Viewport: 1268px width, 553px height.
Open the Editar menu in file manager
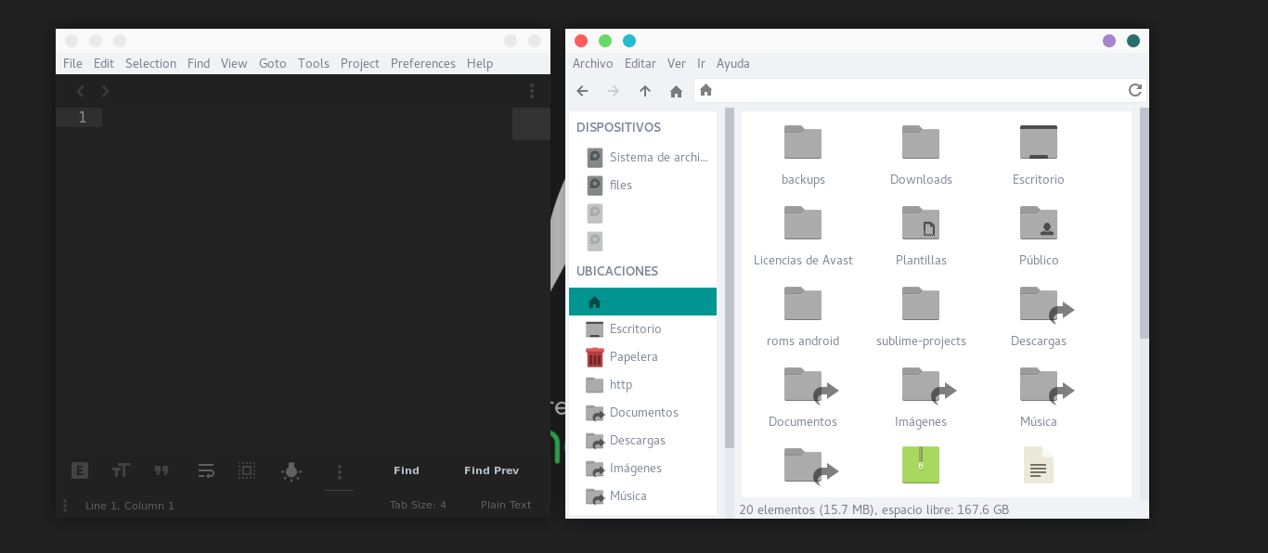[x=640, y=63]
